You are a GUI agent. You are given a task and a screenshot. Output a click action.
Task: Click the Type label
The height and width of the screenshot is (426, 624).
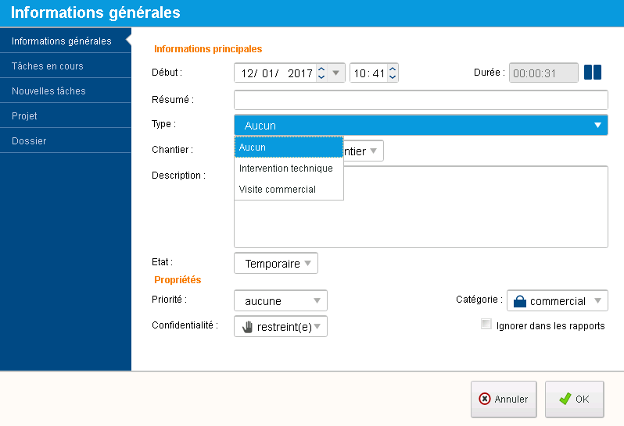pyautogui.click(x=163, y=124)
